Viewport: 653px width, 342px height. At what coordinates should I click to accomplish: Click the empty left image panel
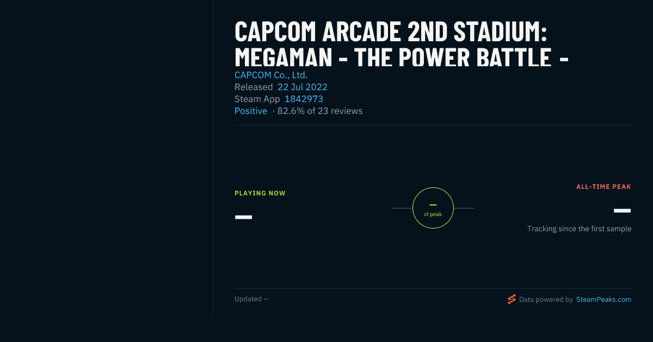point(106,157)
